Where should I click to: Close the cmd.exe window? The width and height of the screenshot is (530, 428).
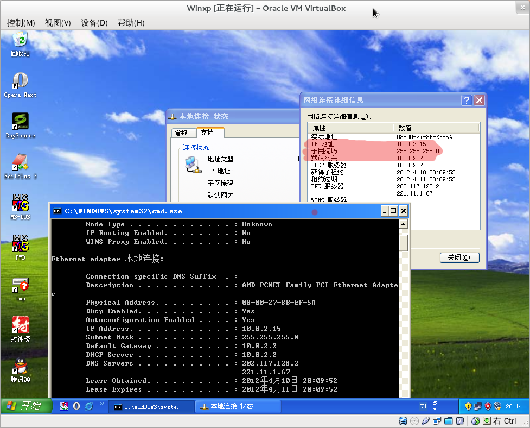(403, 211)
